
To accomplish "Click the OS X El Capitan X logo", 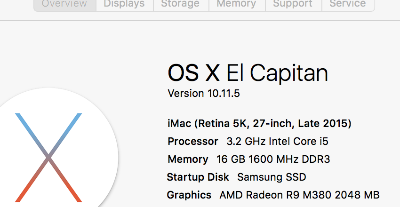I will [x=48, y=158].
